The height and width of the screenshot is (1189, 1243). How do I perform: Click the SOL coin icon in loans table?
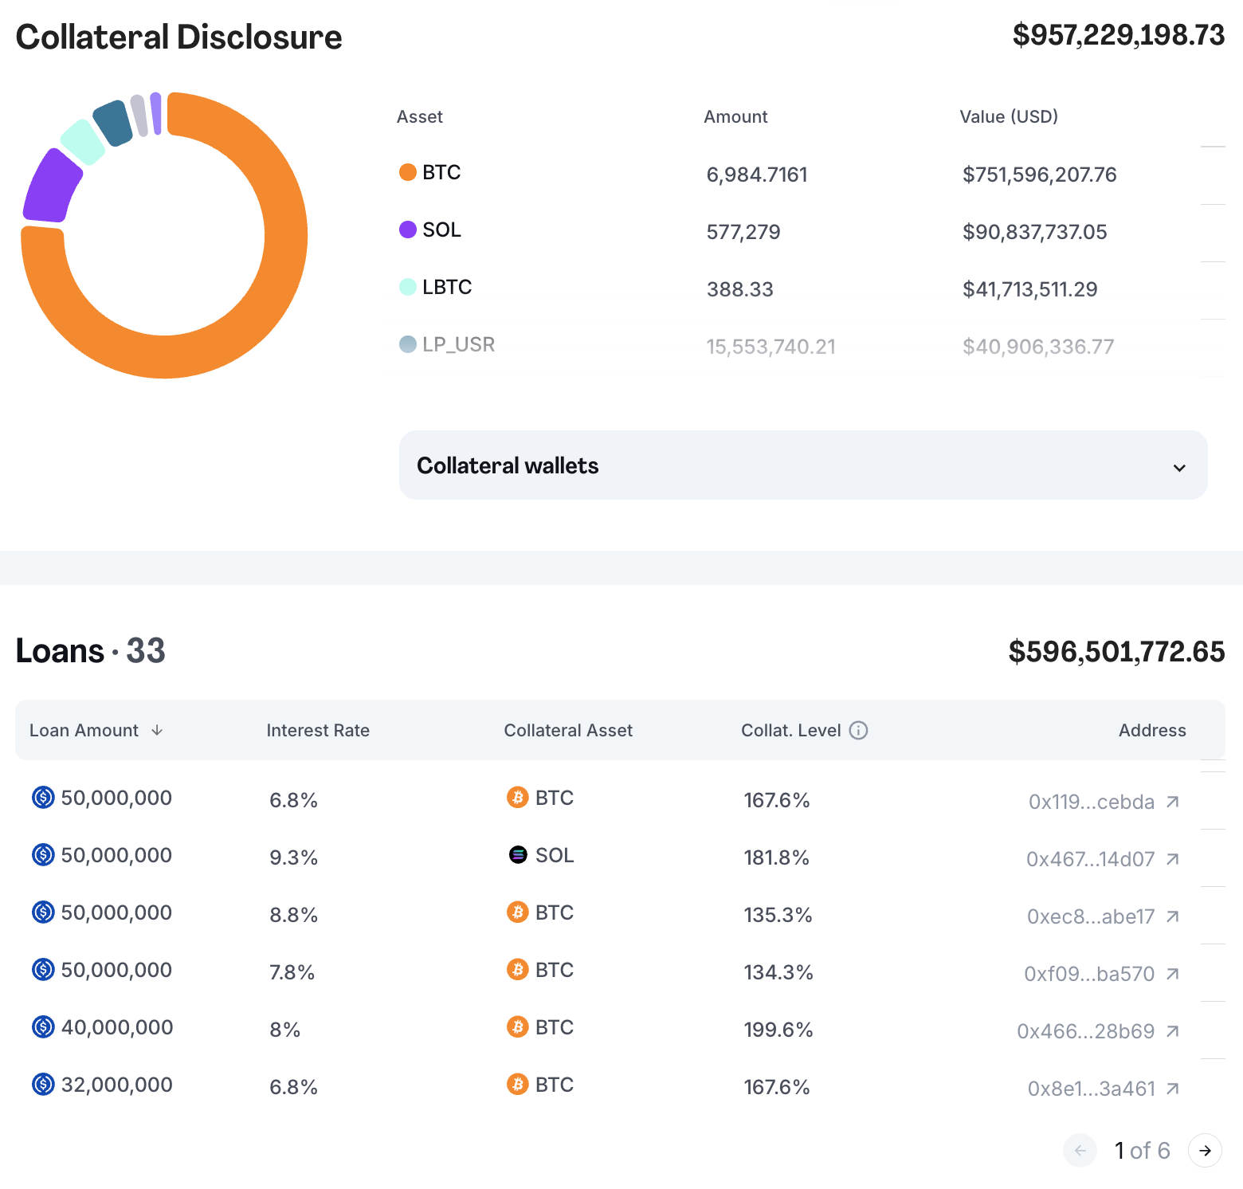(518, 855)
